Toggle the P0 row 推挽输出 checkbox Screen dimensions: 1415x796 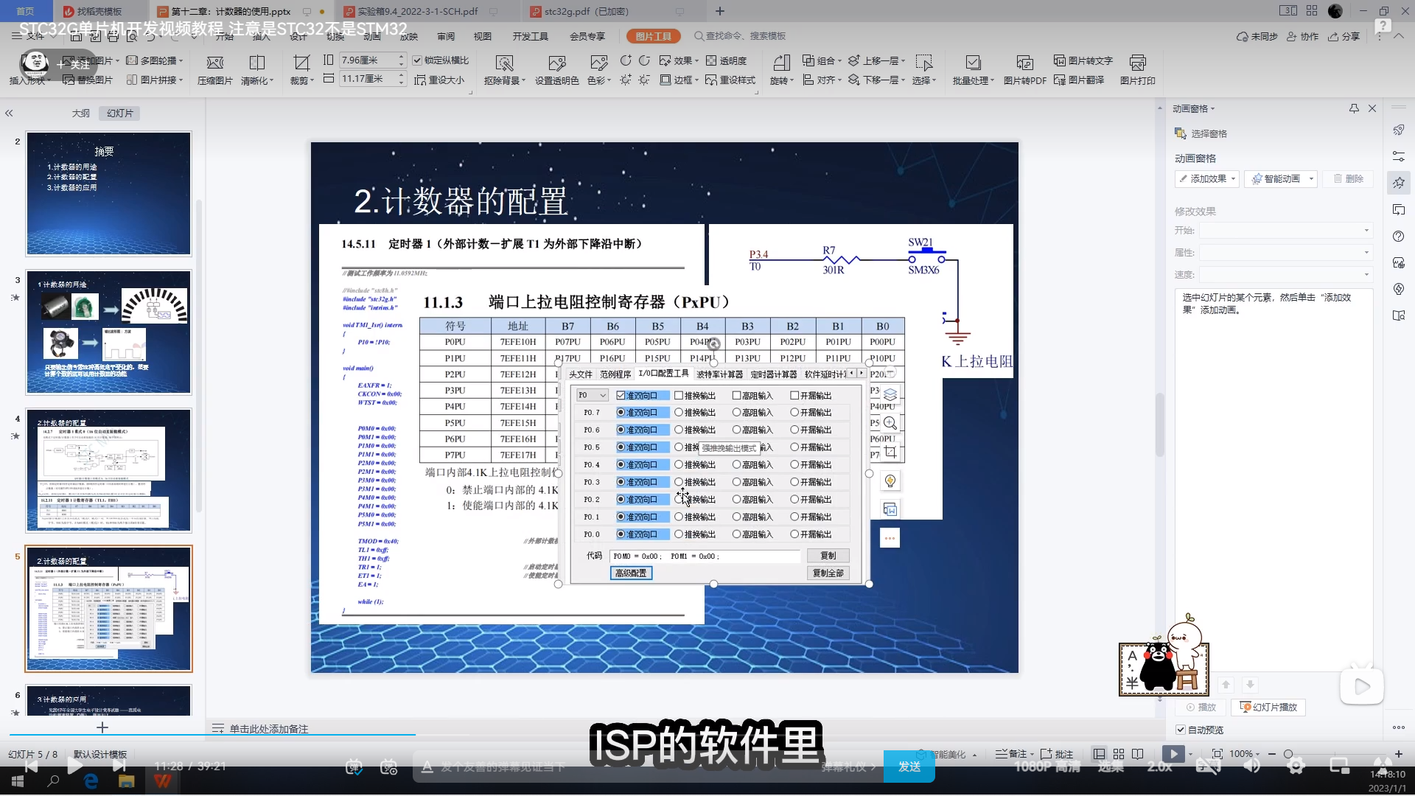click(679, 396)
